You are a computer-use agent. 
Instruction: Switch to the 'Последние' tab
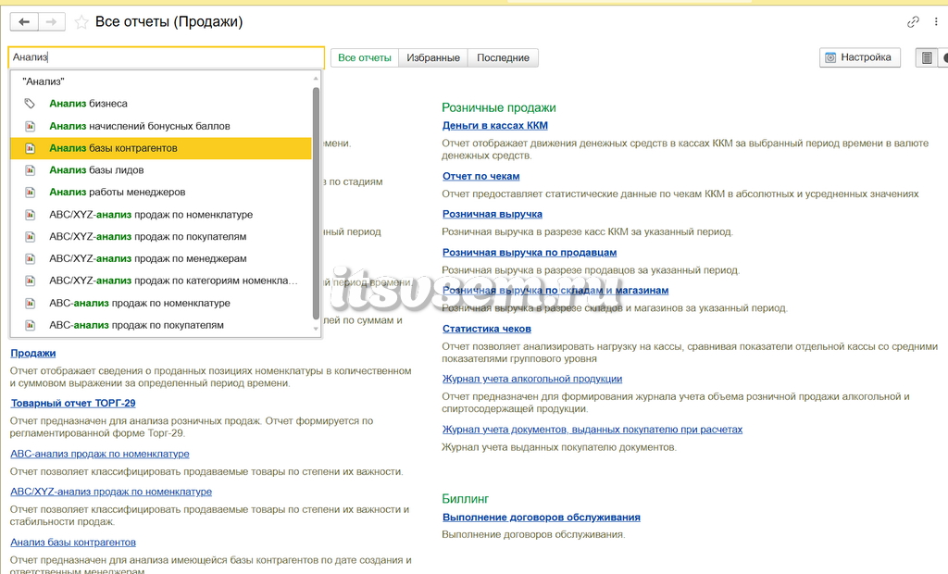click(x=503, y=58)
